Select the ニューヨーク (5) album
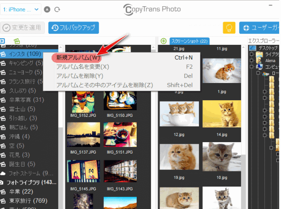 25,72
